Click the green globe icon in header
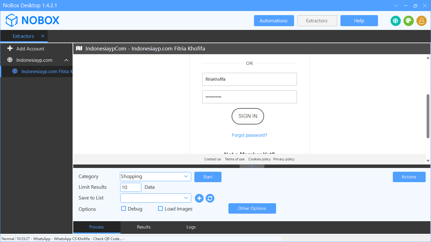Image resolution: width=431 pixels, height=242 pixels. [x=395, y=21]
